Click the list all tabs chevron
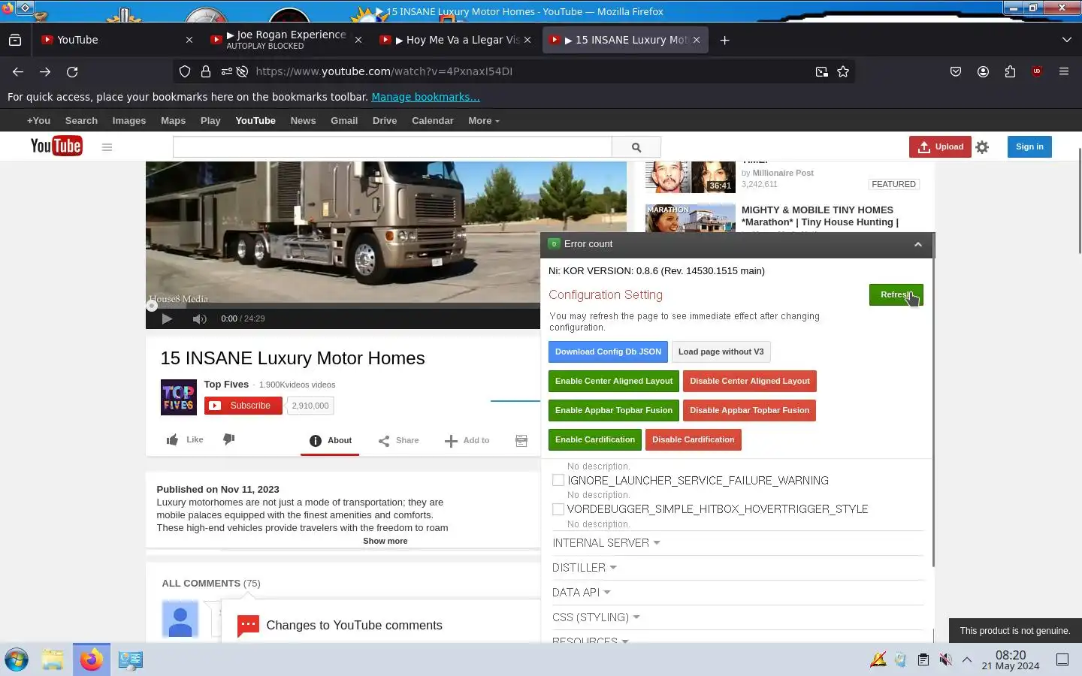Image resolution: width=1082 pixels, height=676 pixels. 1066,40
